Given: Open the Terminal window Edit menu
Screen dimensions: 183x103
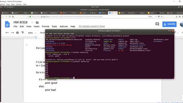Looking at the screenshot, I should [x=51, y=33].
